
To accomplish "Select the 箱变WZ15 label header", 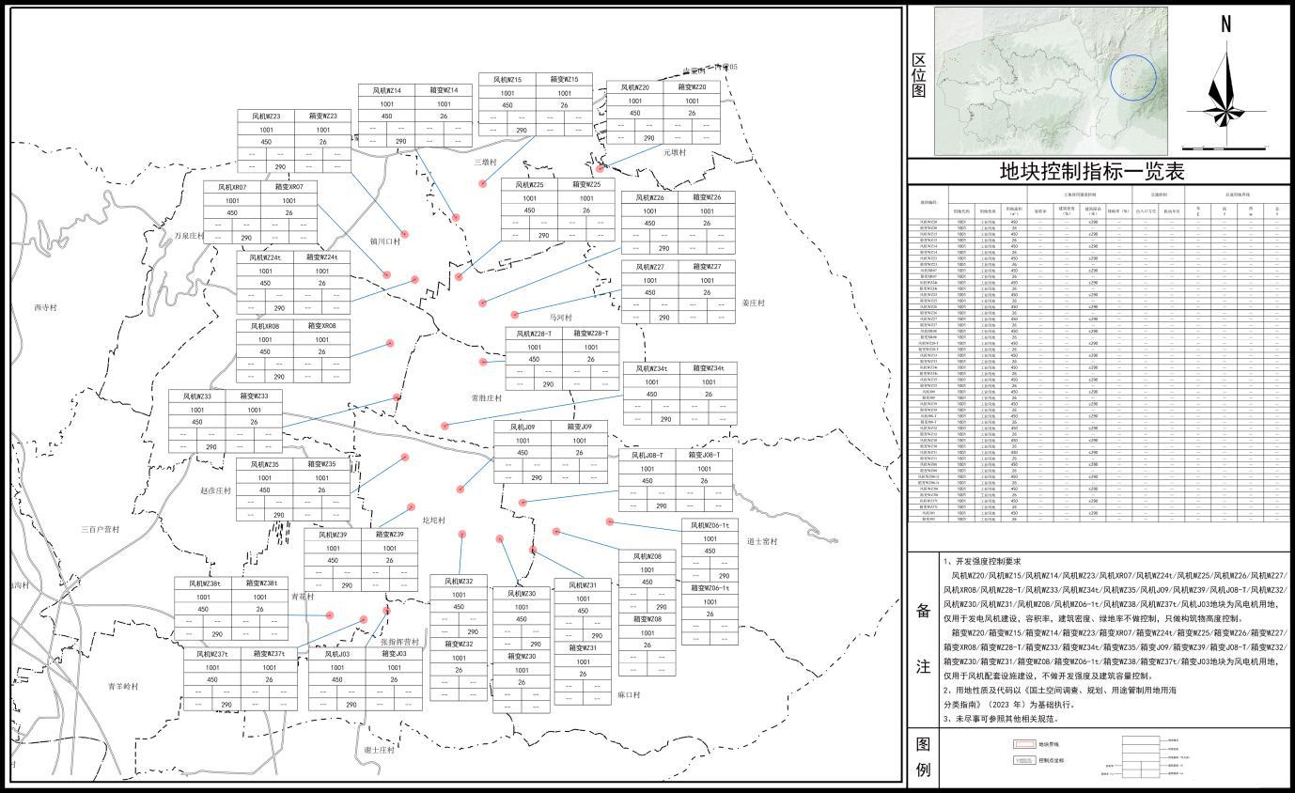I will point(564,80).
